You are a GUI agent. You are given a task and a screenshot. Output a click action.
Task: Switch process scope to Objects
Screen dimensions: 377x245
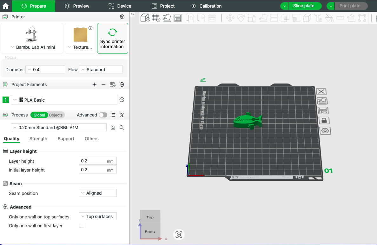[x=56, y=115]
